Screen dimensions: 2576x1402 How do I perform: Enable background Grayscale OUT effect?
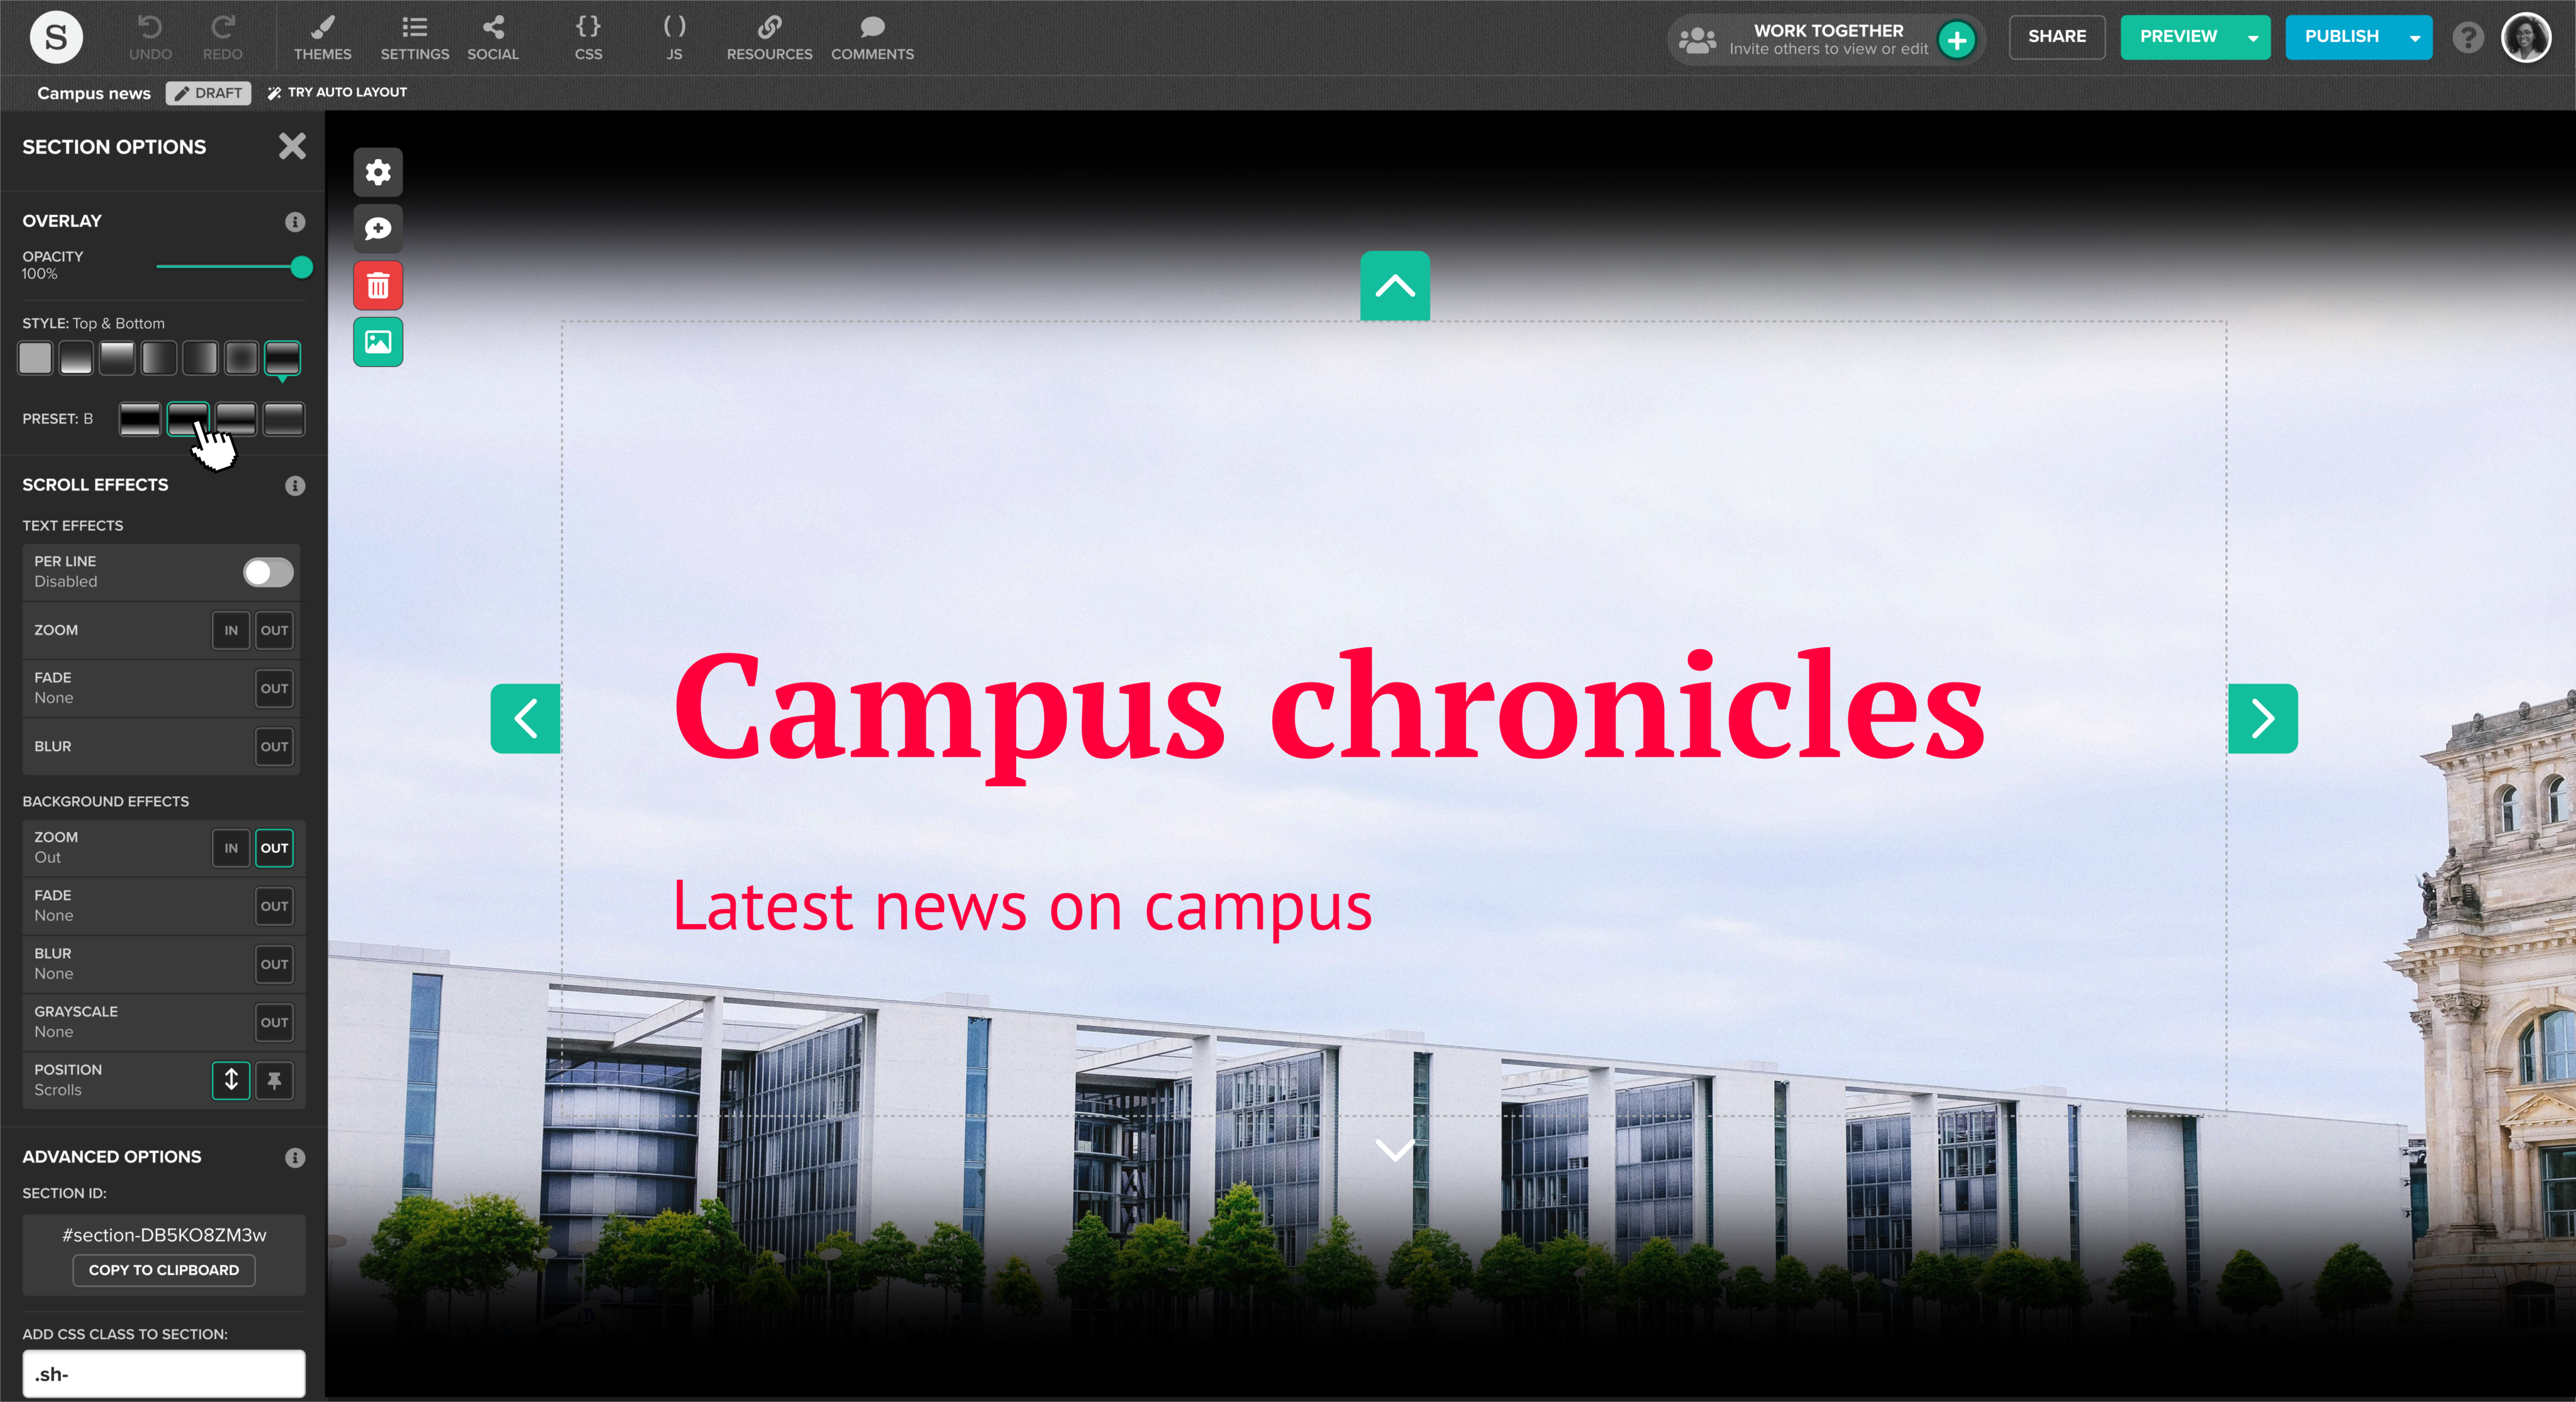point(274,1022)
